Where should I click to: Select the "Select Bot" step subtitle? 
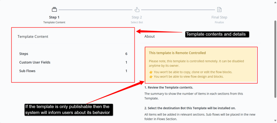(137, 22)
